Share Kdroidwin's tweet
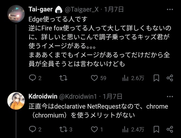This screenshot has height=138, width=181. pyautogui.click(x=170, y=129)
